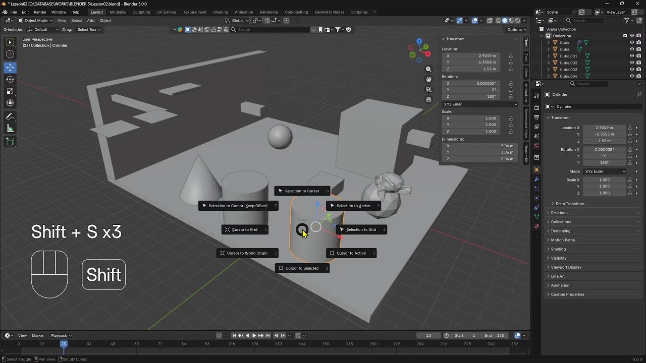This screenshot has height=363, width=646.
Task: Open the Object Data green triangle tab
Action: 536,217
